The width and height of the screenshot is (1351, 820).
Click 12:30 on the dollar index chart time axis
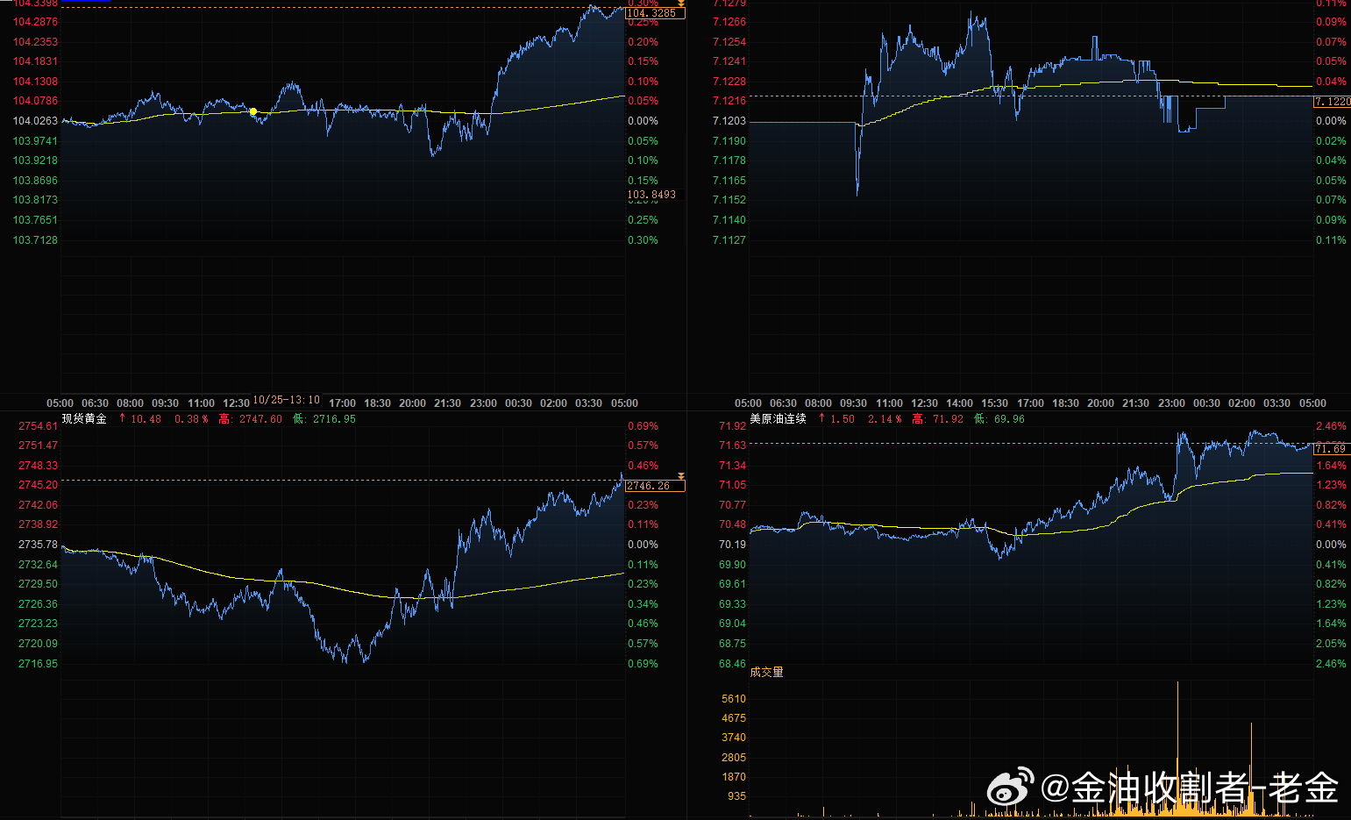(x=236, y=403)
